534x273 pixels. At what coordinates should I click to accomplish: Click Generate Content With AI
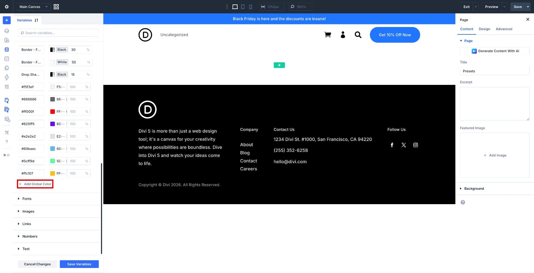click(x=495, y=51)
